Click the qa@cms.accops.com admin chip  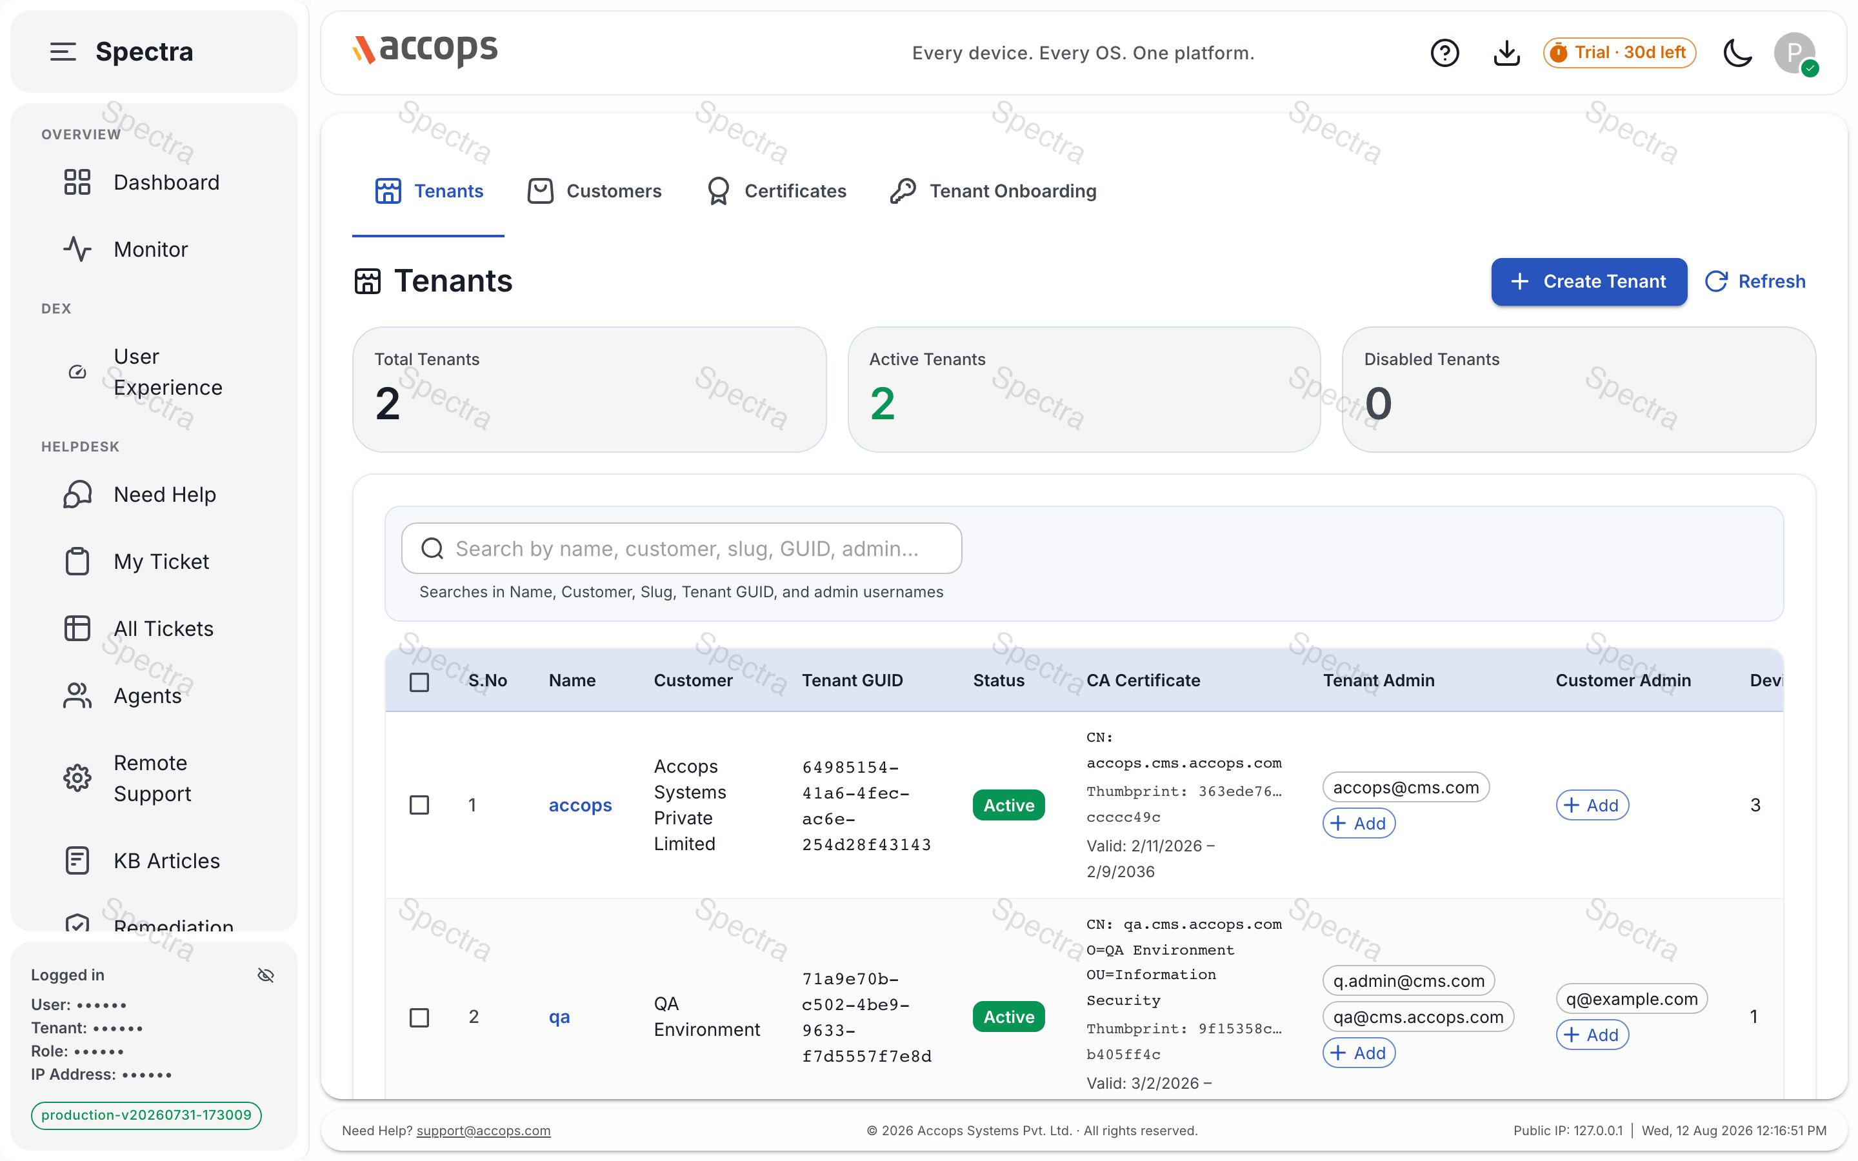click(1417, 1017)
